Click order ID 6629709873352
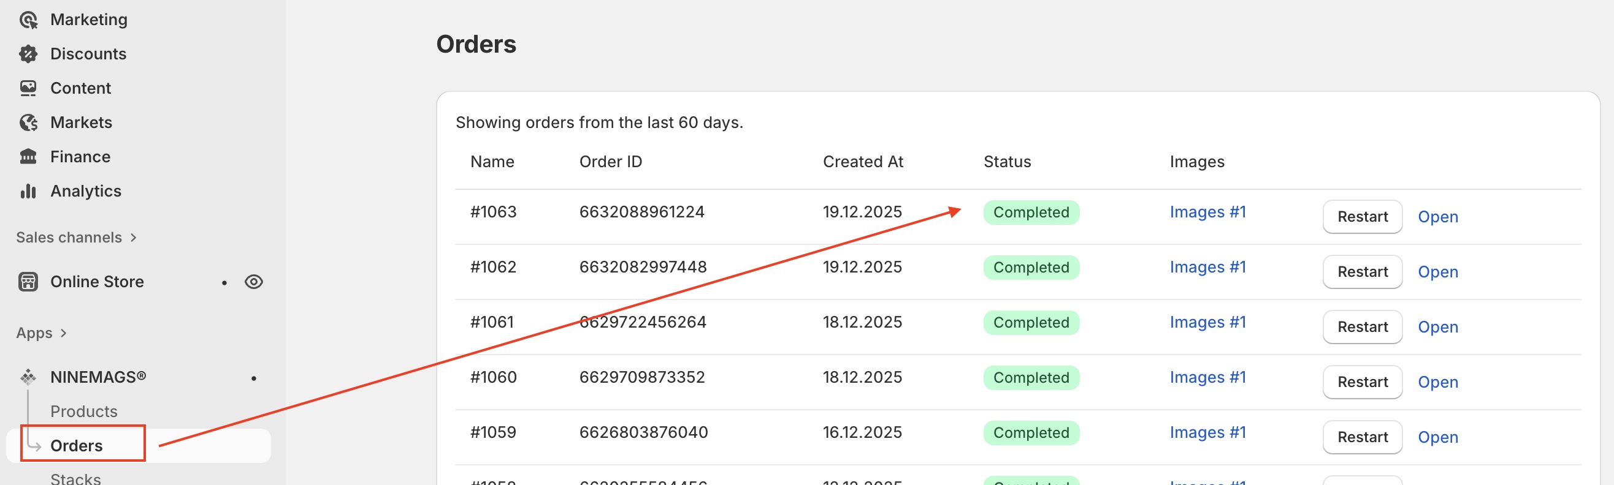Viewport: 1614px width, 485px height. pyautogui.click(x=642, y=377)
